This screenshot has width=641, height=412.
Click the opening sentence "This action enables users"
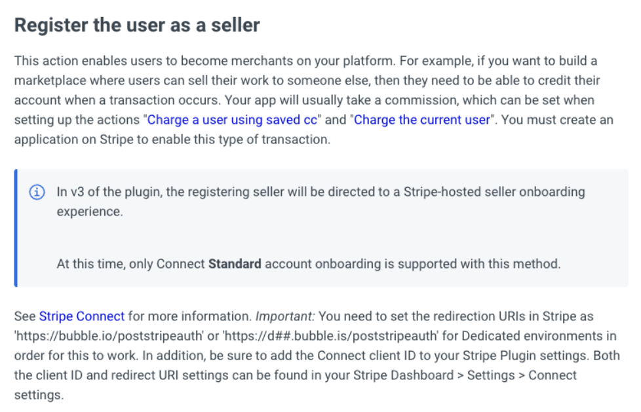[x=204, y=61]
